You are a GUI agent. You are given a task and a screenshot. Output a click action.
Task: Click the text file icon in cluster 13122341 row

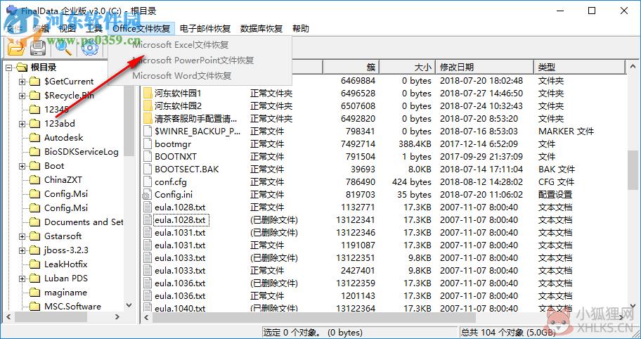point(148,220)
